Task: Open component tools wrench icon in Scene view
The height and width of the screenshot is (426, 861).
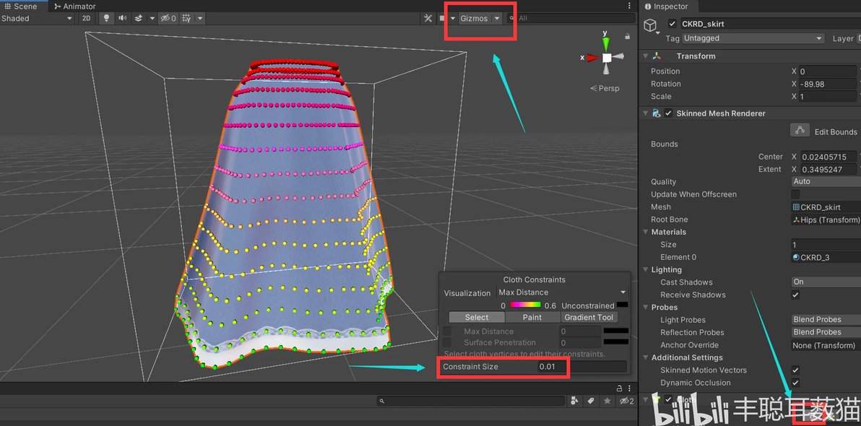Action: 428,18
